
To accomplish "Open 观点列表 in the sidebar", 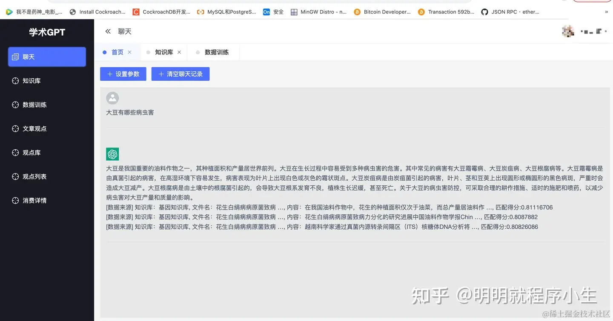I will [x=47, y=176].
